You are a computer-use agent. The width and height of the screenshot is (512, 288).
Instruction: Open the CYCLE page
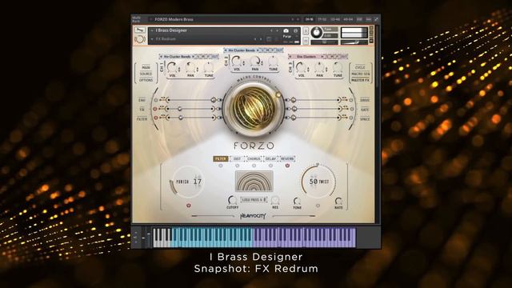[360, 67]
